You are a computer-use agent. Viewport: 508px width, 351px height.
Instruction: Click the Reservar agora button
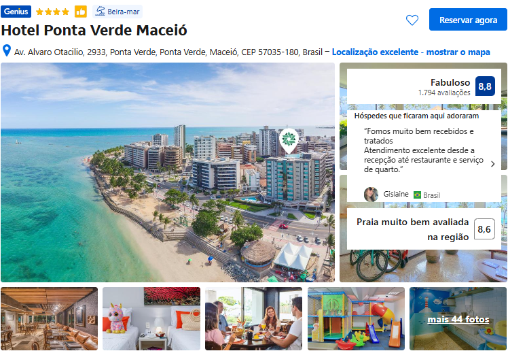pos(468,20)
